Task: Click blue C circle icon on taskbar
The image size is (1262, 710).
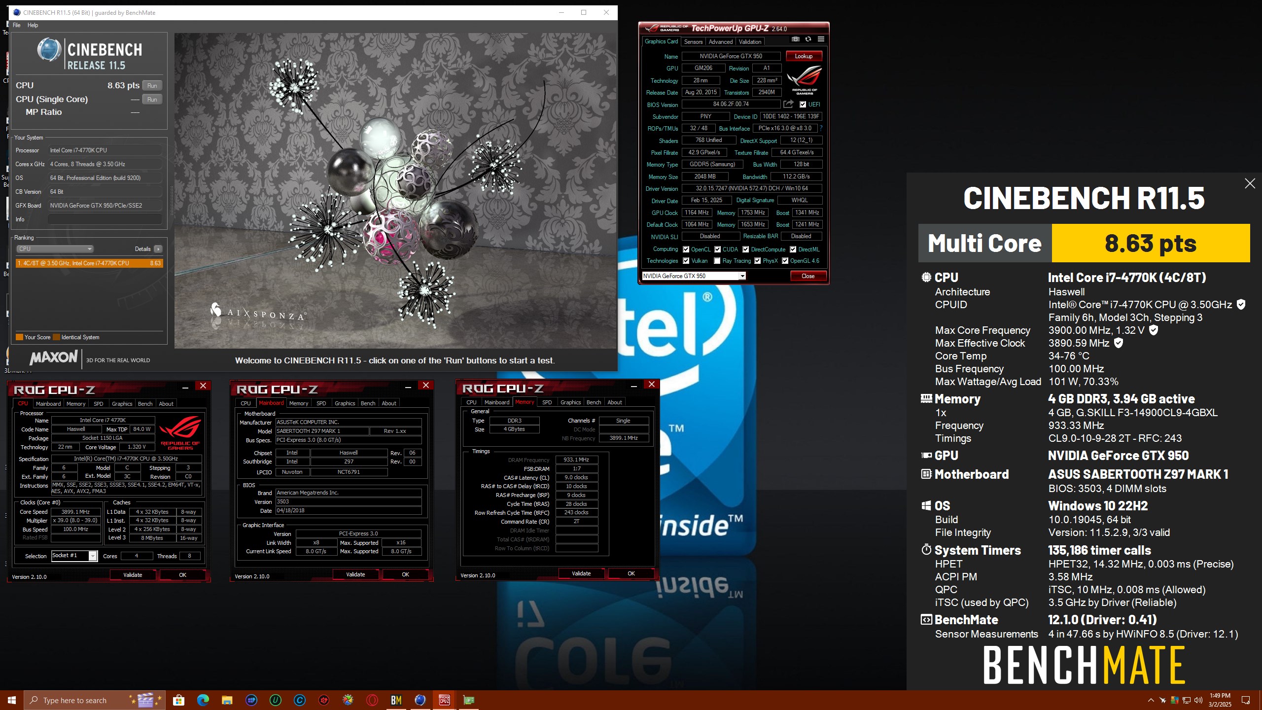Action: pos(299,700)
